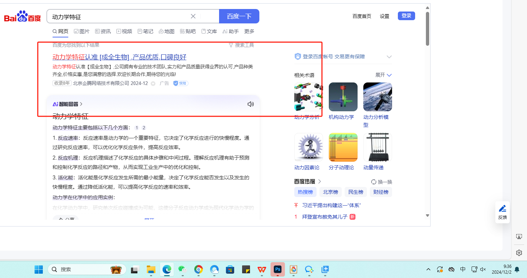This screenshot has height=278, width=527.
Task: Click the 收录8年 tag
Action: 62,83
